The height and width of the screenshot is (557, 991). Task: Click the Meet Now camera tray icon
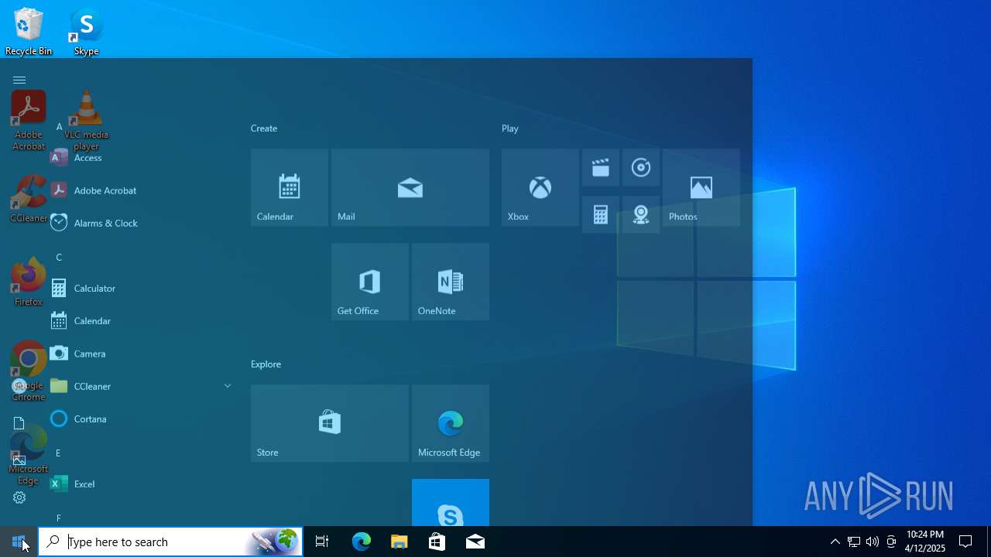click(x=891, y=542)
